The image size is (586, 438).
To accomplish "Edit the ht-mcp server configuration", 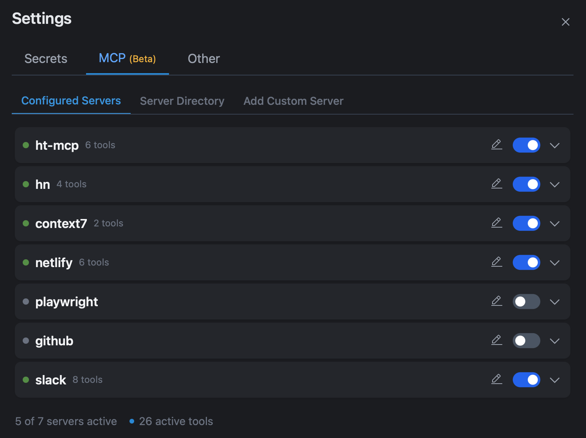I will click(x=497, y=145).
